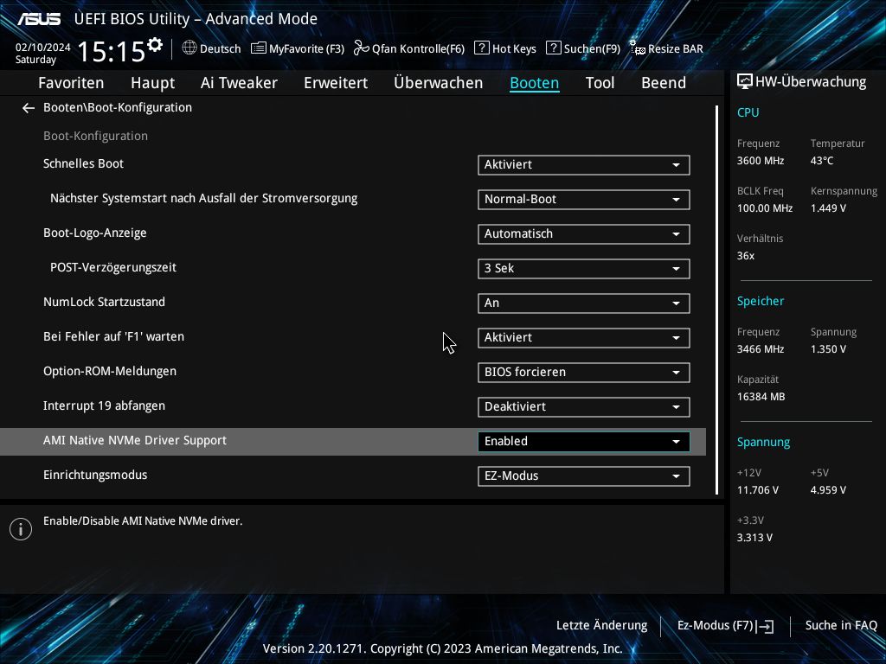The image size is (886, 664).
Task: Click the settings list vertical scrollbar
Action: click(x=717, y=300)
